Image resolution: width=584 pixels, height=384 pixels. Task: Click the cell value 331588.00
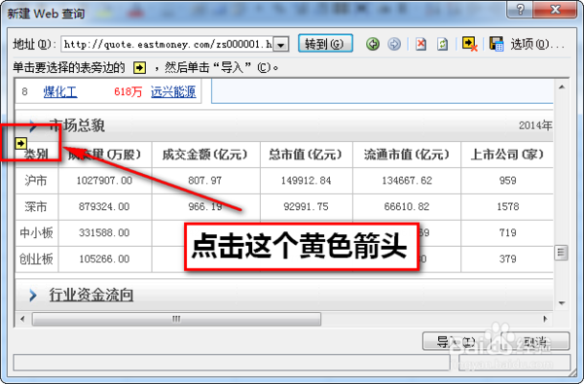click(x=104, y=232)
